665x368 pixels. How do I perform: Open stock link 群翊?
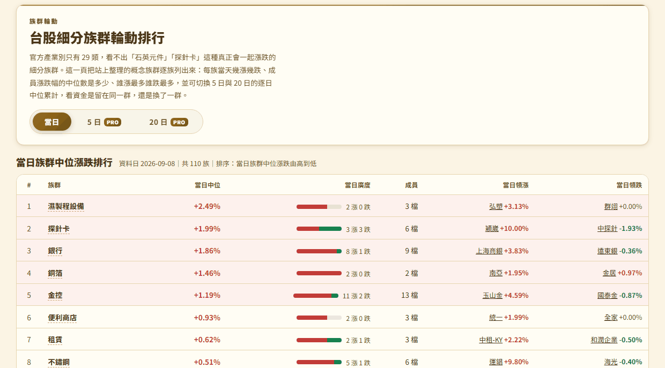[x=611, y=206]
